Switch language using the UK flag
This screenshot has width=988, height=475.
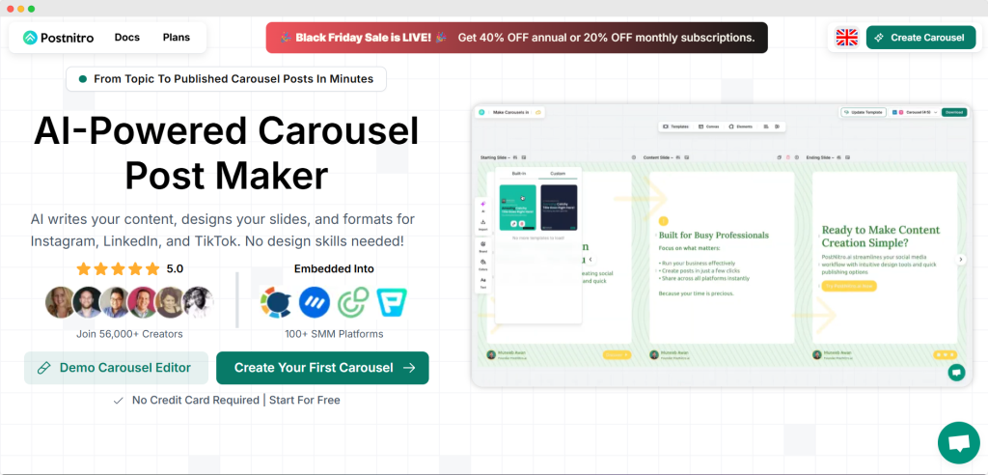click(x=846, y=38)
